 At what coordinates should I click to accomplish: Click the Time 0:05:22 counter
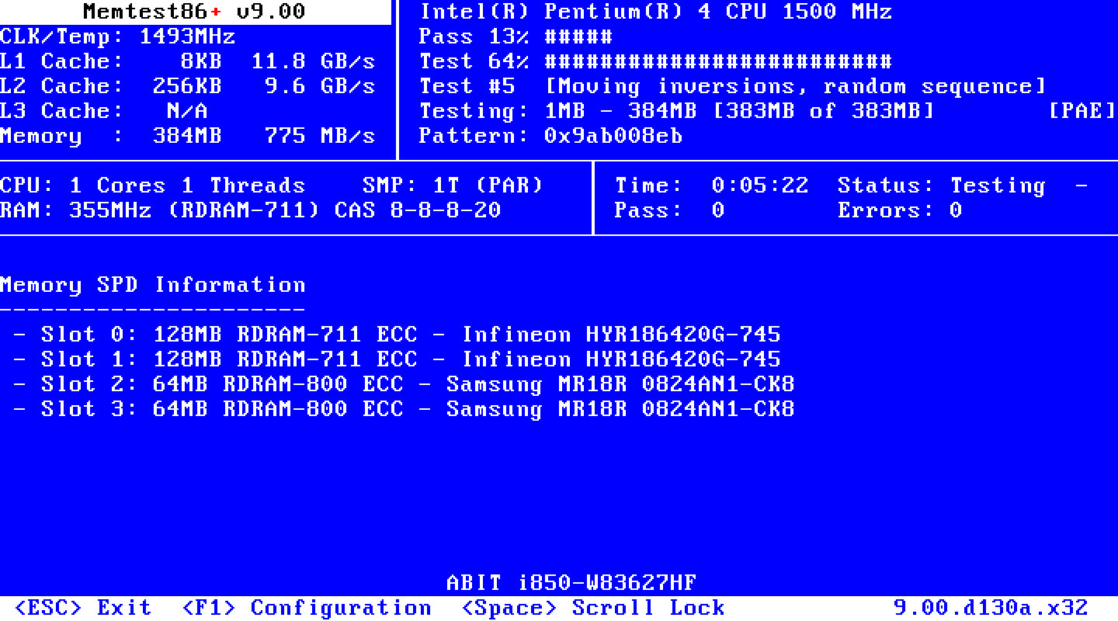712,186
